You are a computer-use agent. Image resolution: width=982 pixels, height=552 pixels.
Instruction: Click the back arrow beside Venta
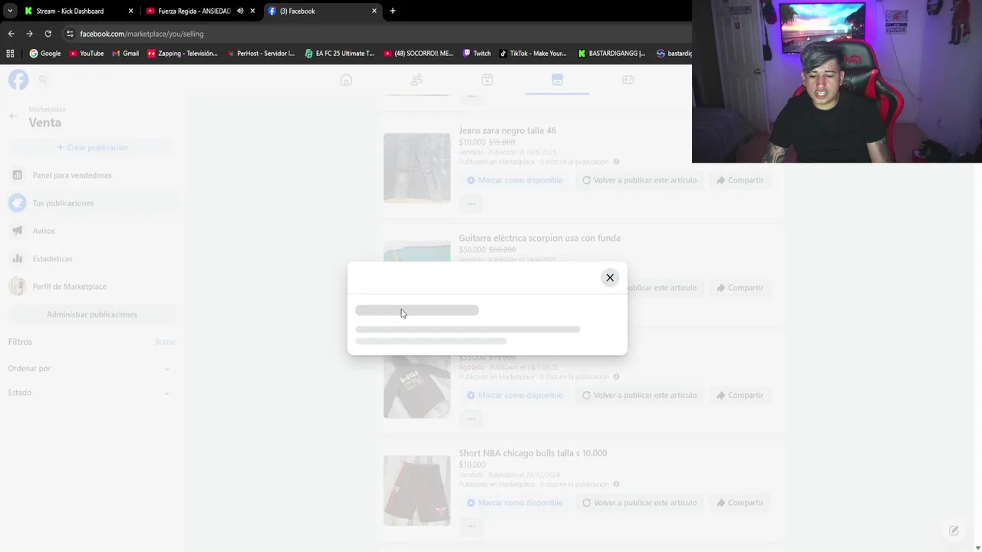(x=13, y=117)
